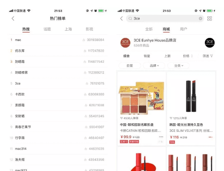Open hot search item 防晒喷雾
The height and width of the screenshot is (171, 224).
point(58,72)
